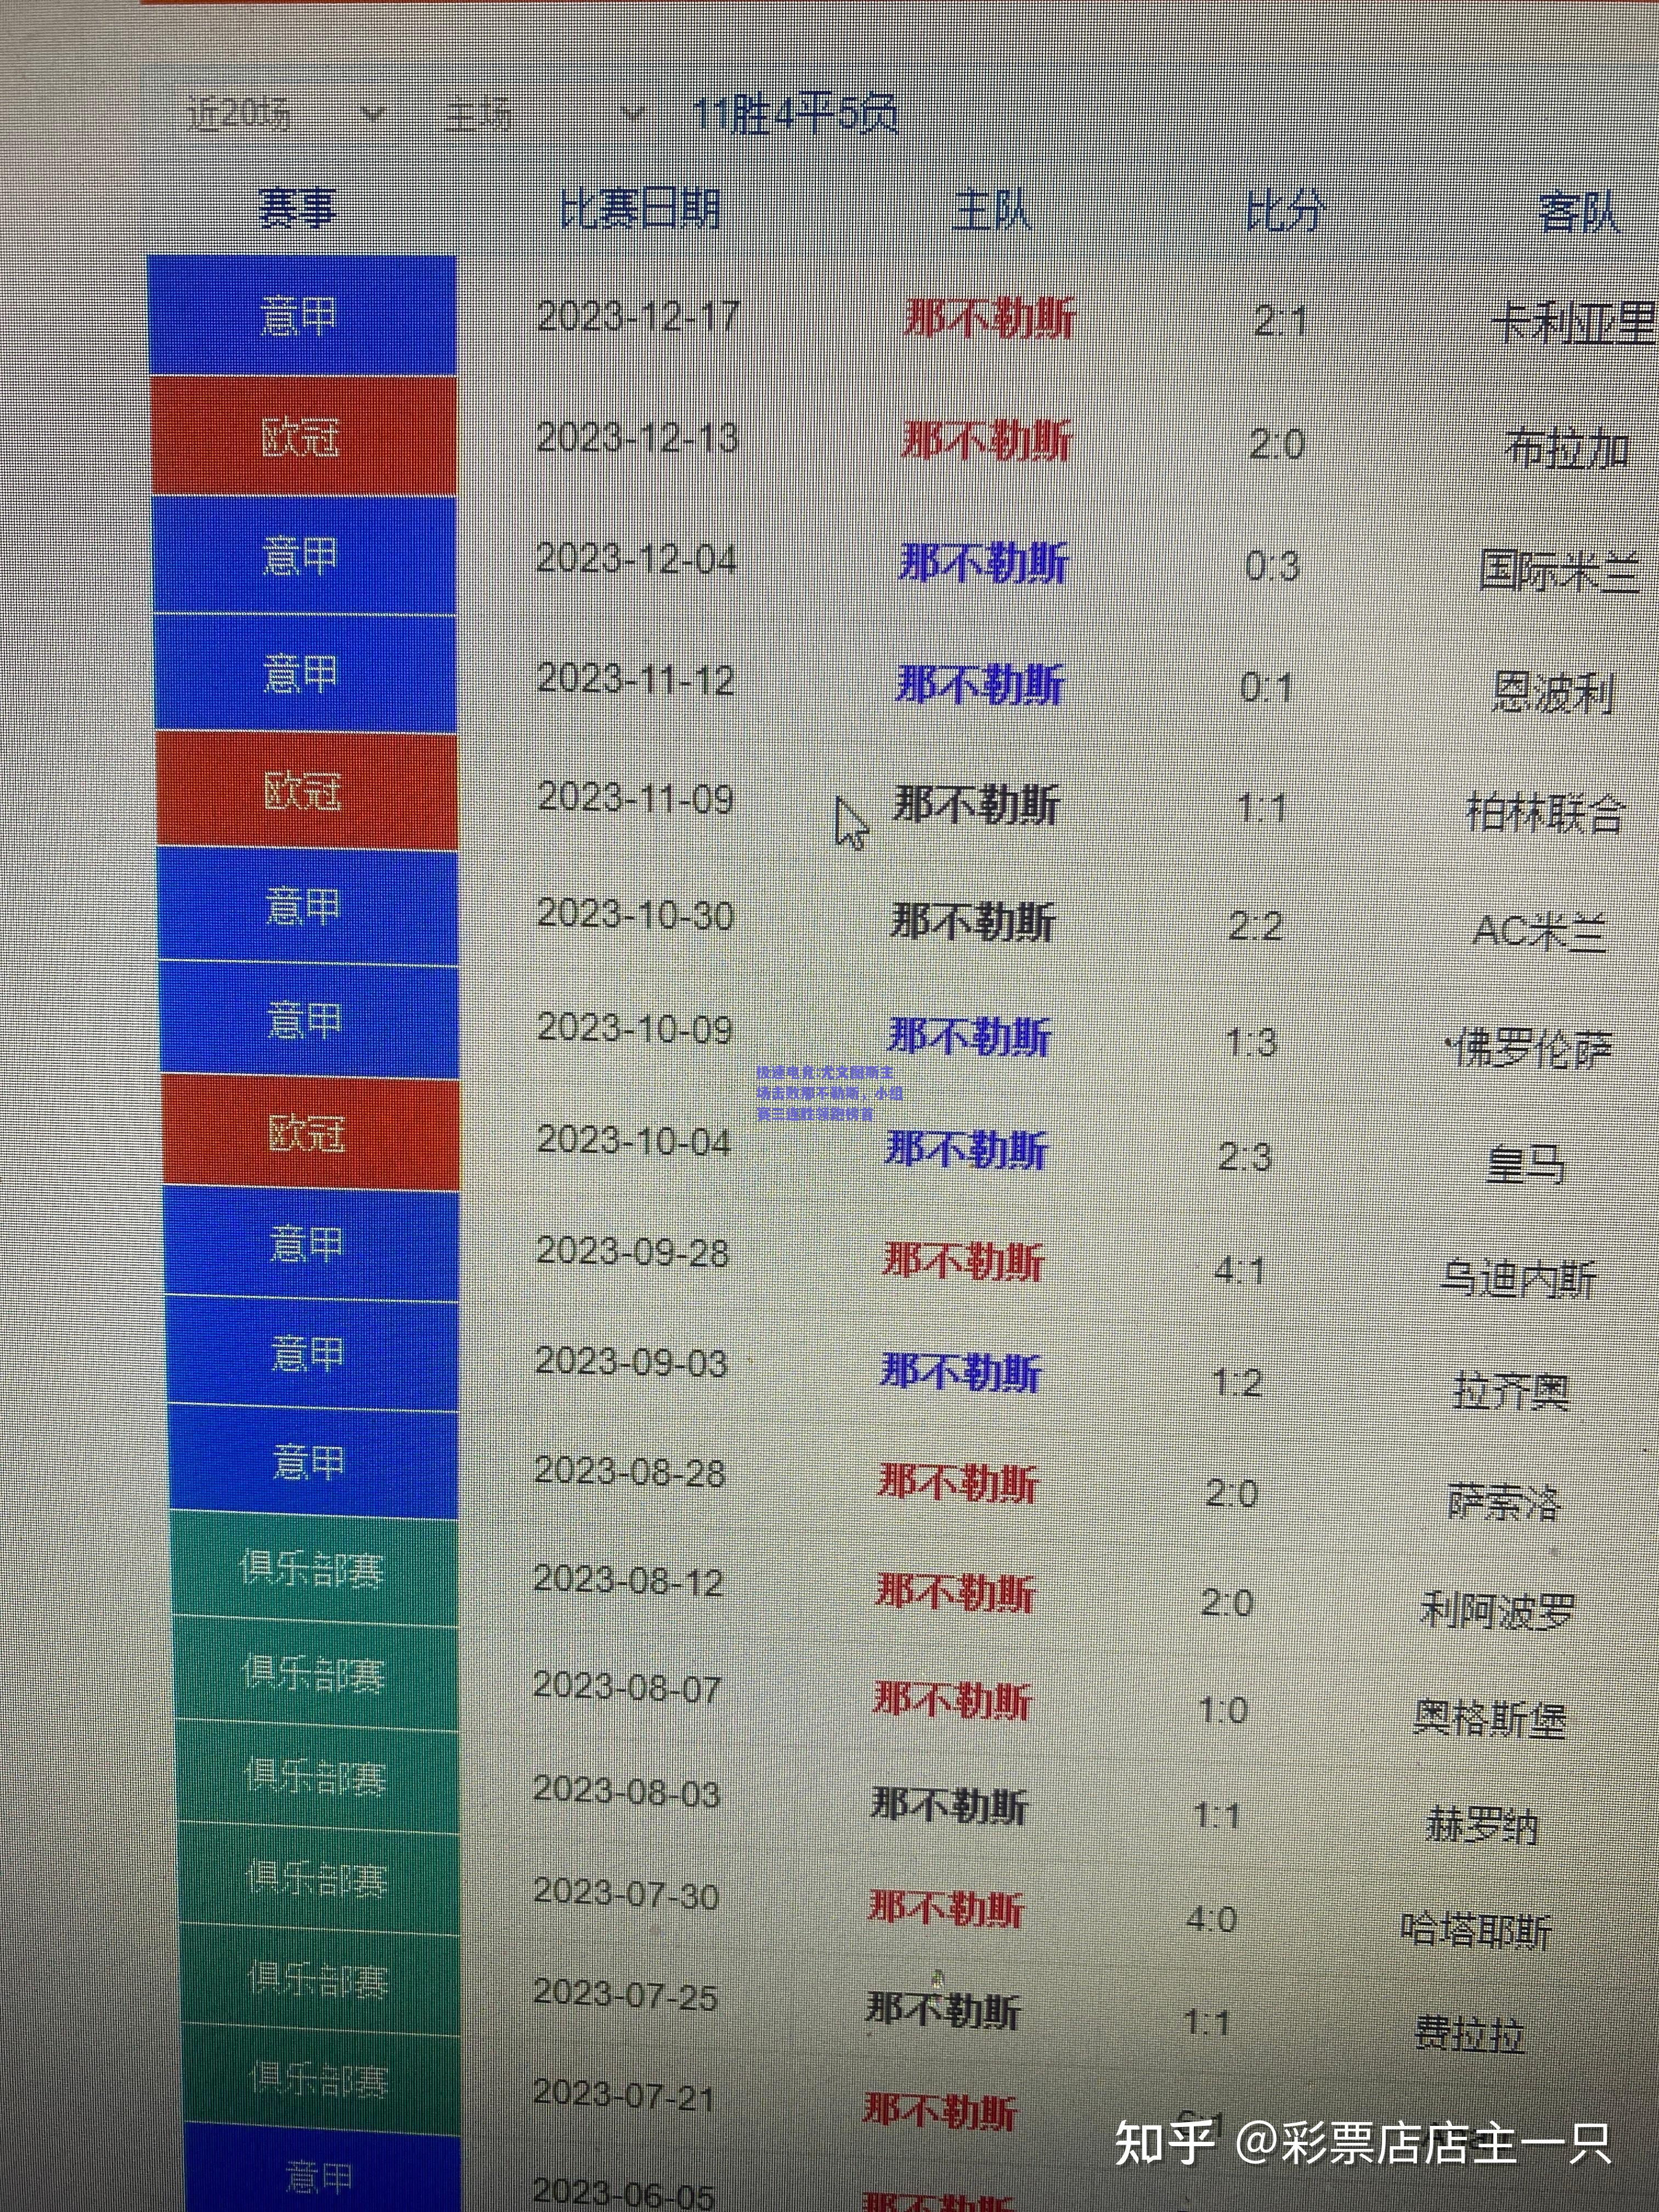The height and width of the screenshot is (2212, 1659).
Task: Click the 1:2 score against 拉齐奥
Action: click(x=1237, y=1383)
